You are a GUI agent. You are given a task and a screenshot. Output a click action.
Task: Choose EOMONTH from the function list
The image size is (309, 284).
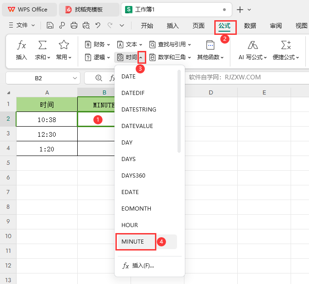pyautogui.click(x=147, y=209)
